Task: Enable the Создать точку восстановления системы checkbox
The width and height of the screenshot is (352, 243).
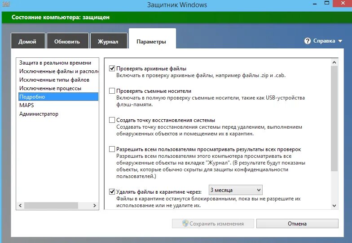Action: point(112,120)
